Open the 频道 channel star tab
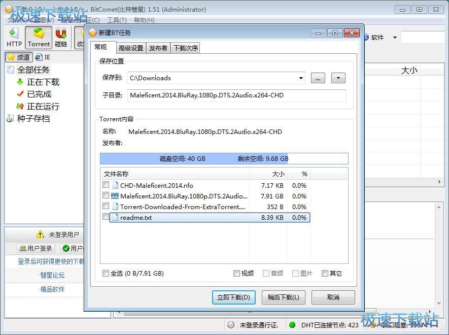449x335 pixels. pos(19,57)
